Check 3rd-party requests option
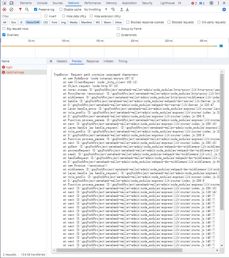Viewport: 229px width, 258px height. [x=199, y=22]
